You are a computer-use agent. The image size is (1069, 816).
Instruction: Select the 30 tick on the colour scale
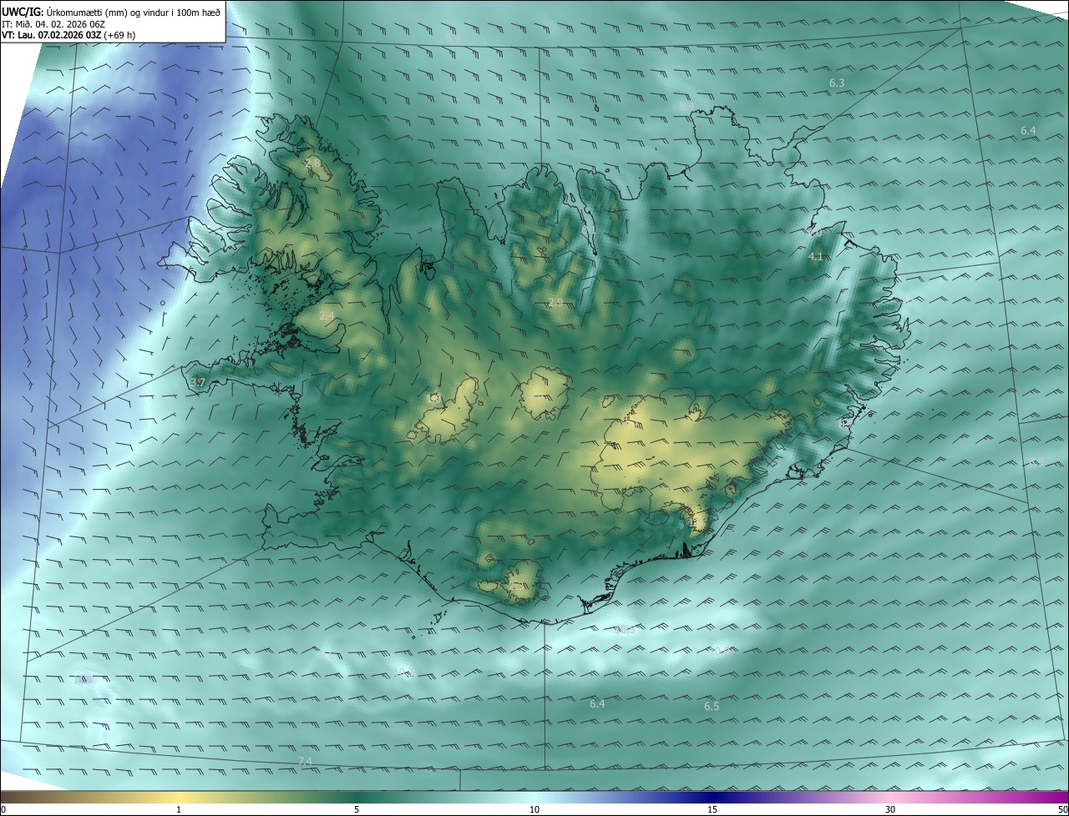pyautogui.click(x=890, y=810)
